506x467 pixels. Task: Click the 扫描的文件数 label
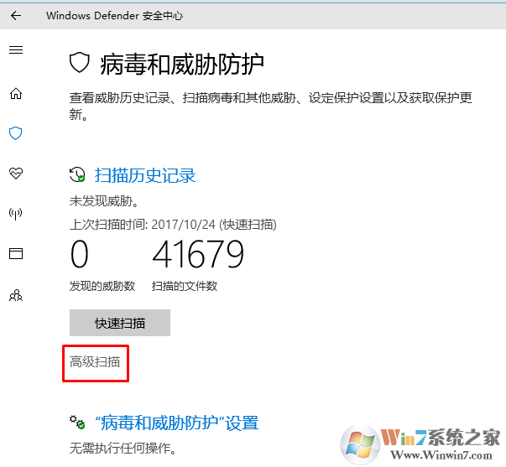(x=185, y=286)
